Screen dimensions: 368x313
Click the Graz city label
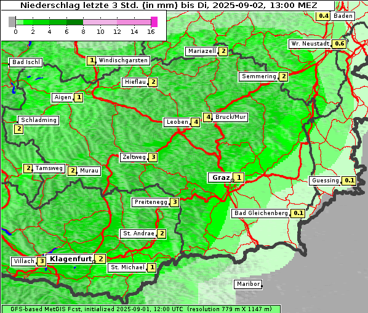(220, 177)
